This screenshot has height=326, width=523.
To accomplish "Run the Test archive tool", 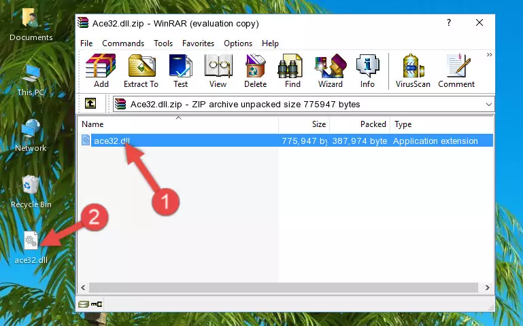I will [180, 71].
